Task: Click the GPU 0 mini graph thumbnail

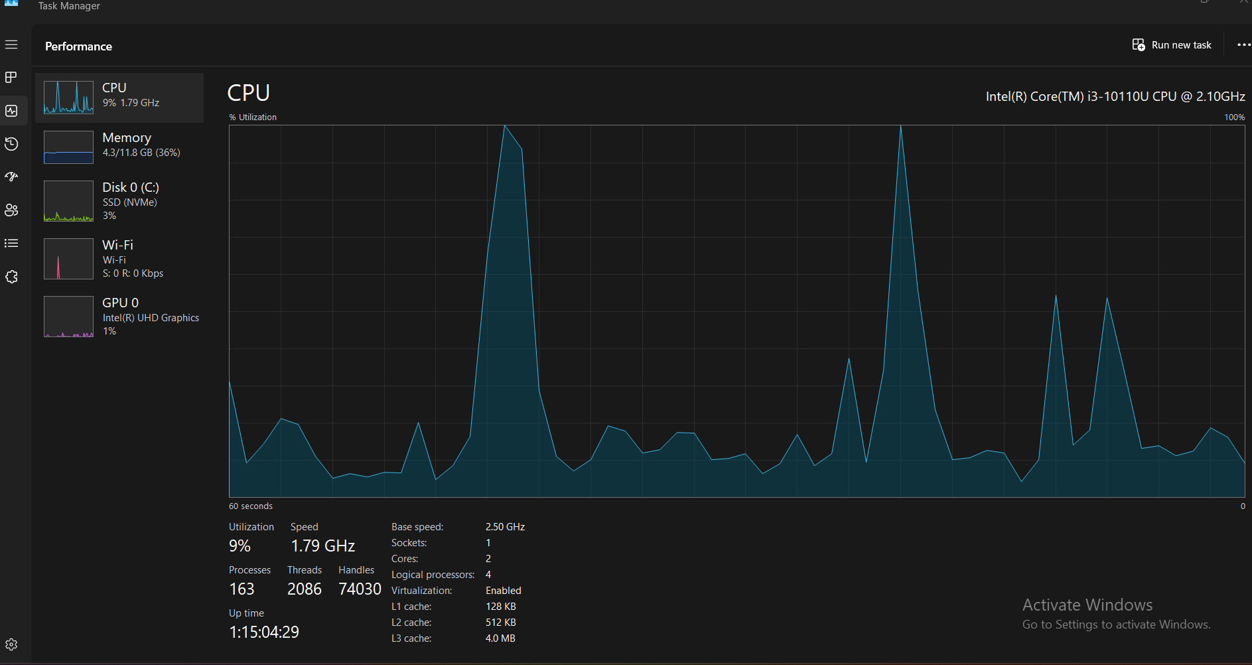Action: click(68, 317)
